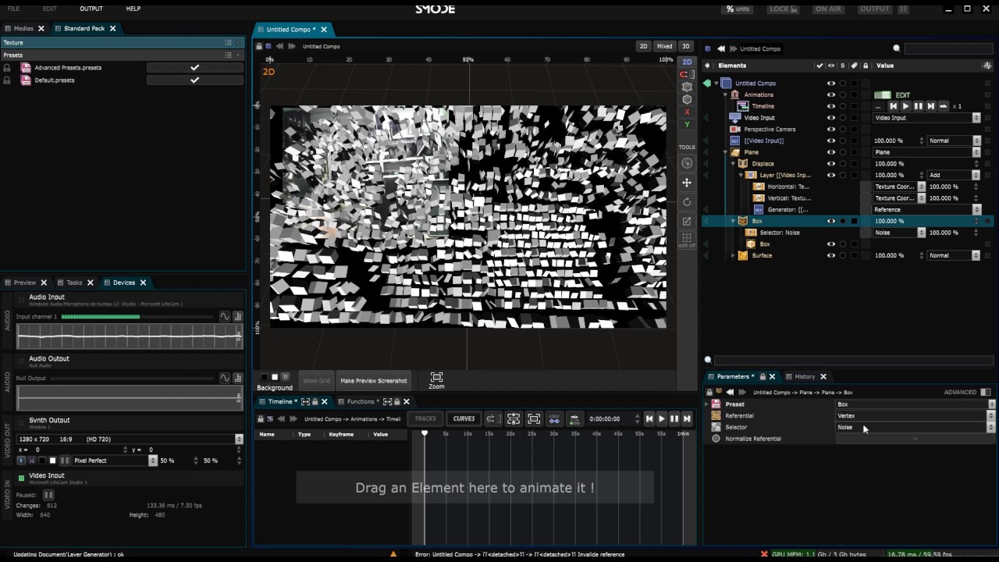Click the Timeline element icon in tree

tap(743, 106)
